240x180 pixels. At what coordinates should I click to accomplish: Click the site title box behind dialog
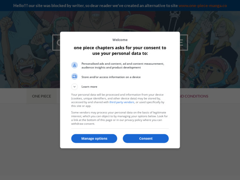point(56,42)
